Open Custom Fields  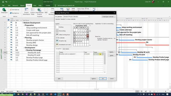tap(33, 11)
